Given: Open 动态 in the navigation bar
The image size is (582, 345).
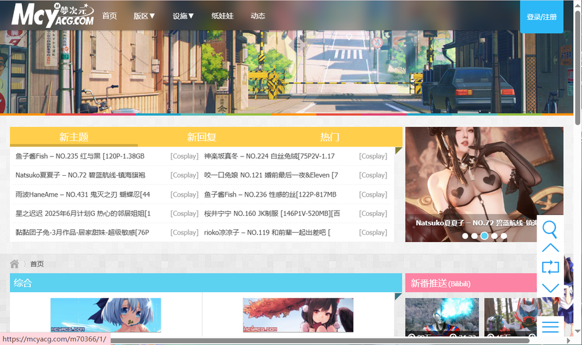Looking at the screenshot, I should [x=258, y=16].
